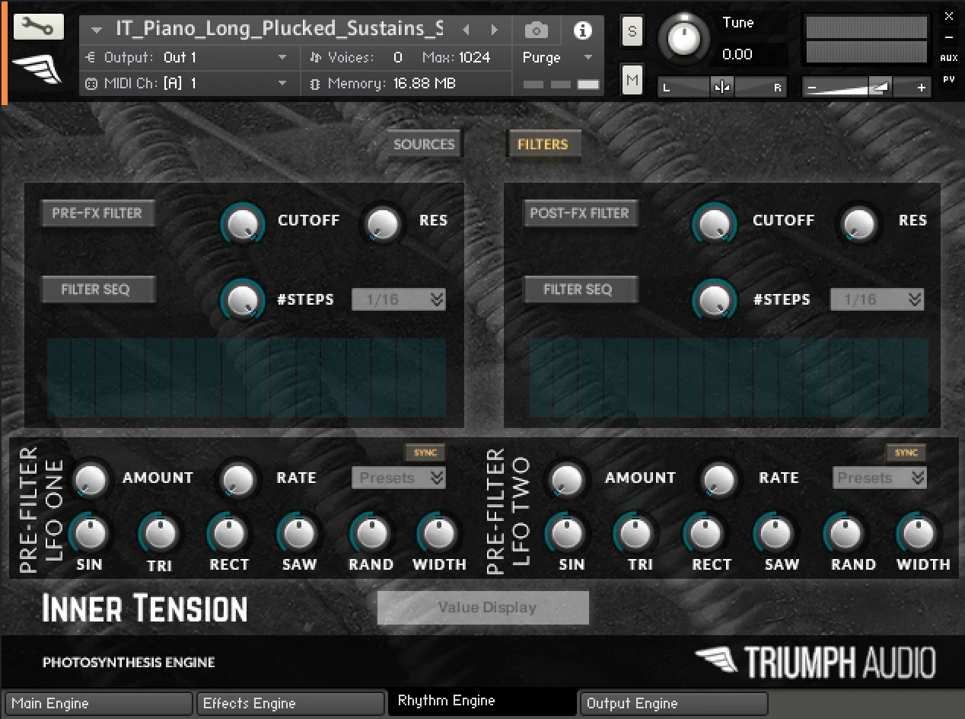Open the instrument info icon

coord(583,30)
